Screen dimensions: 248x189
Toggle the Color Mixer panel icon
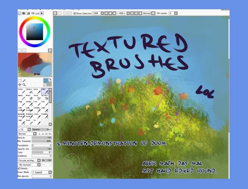click(33, 13)
